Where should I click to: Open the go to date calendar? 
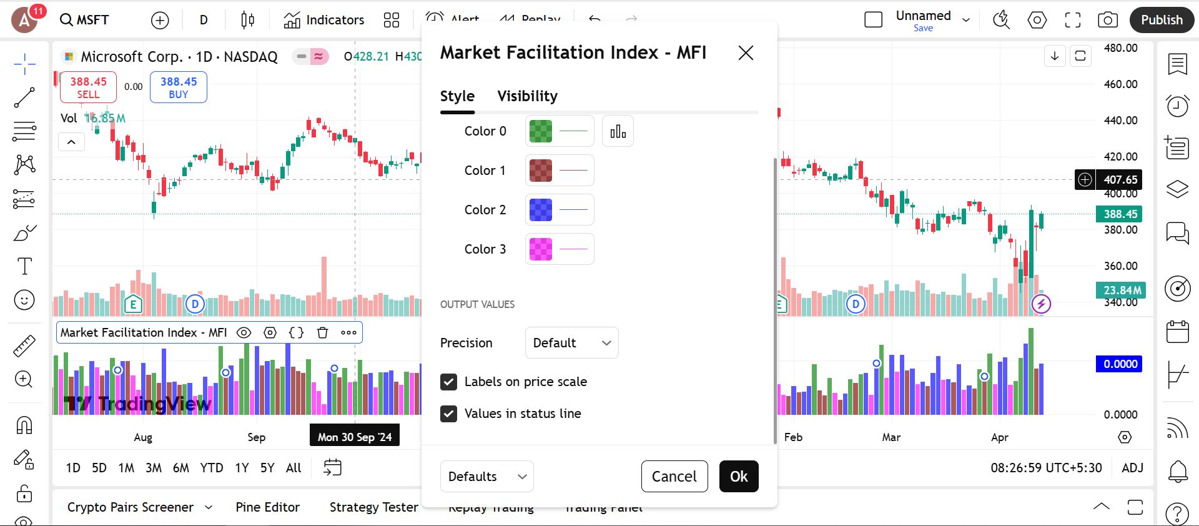click(x=332, y=468)
